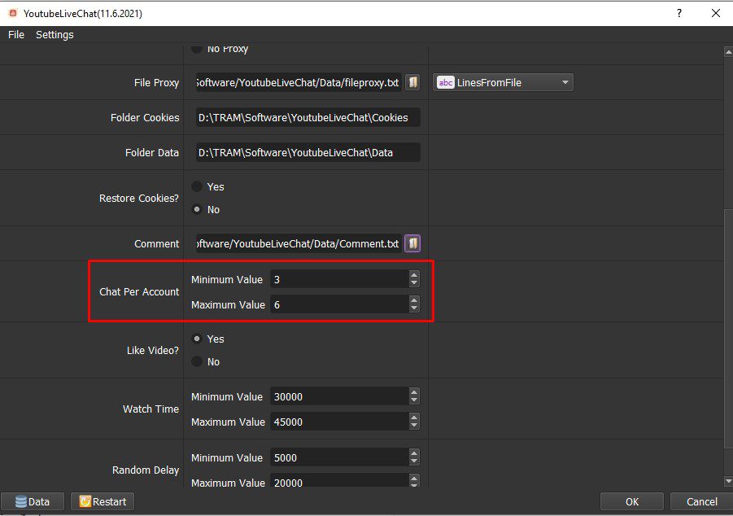Click the File Proxy path field
The height and width of the screenshot is (516, 733).
click(299, 82)
